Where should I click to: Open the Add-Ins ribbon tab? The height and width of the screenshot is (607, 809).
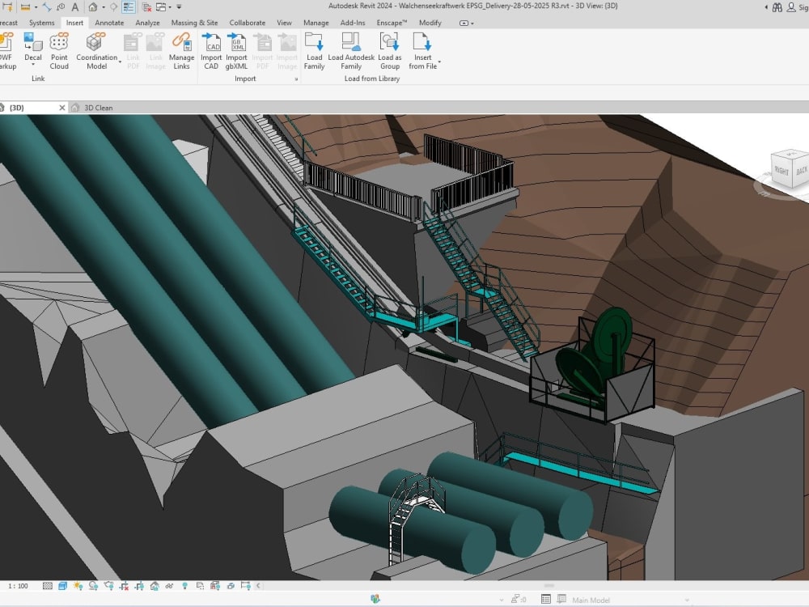click(x=353, y=23)
